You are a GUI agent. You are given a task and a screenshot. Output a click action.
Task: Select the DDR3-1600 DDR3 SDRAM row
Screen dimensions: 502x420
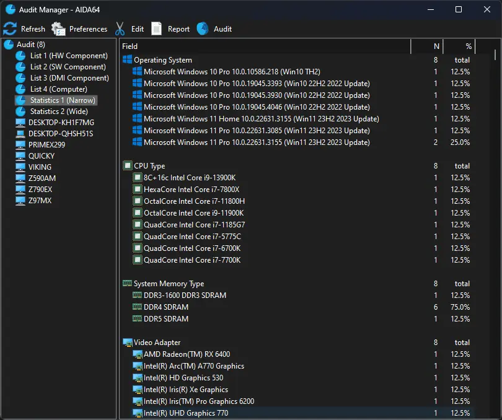[x=296, y=295]
